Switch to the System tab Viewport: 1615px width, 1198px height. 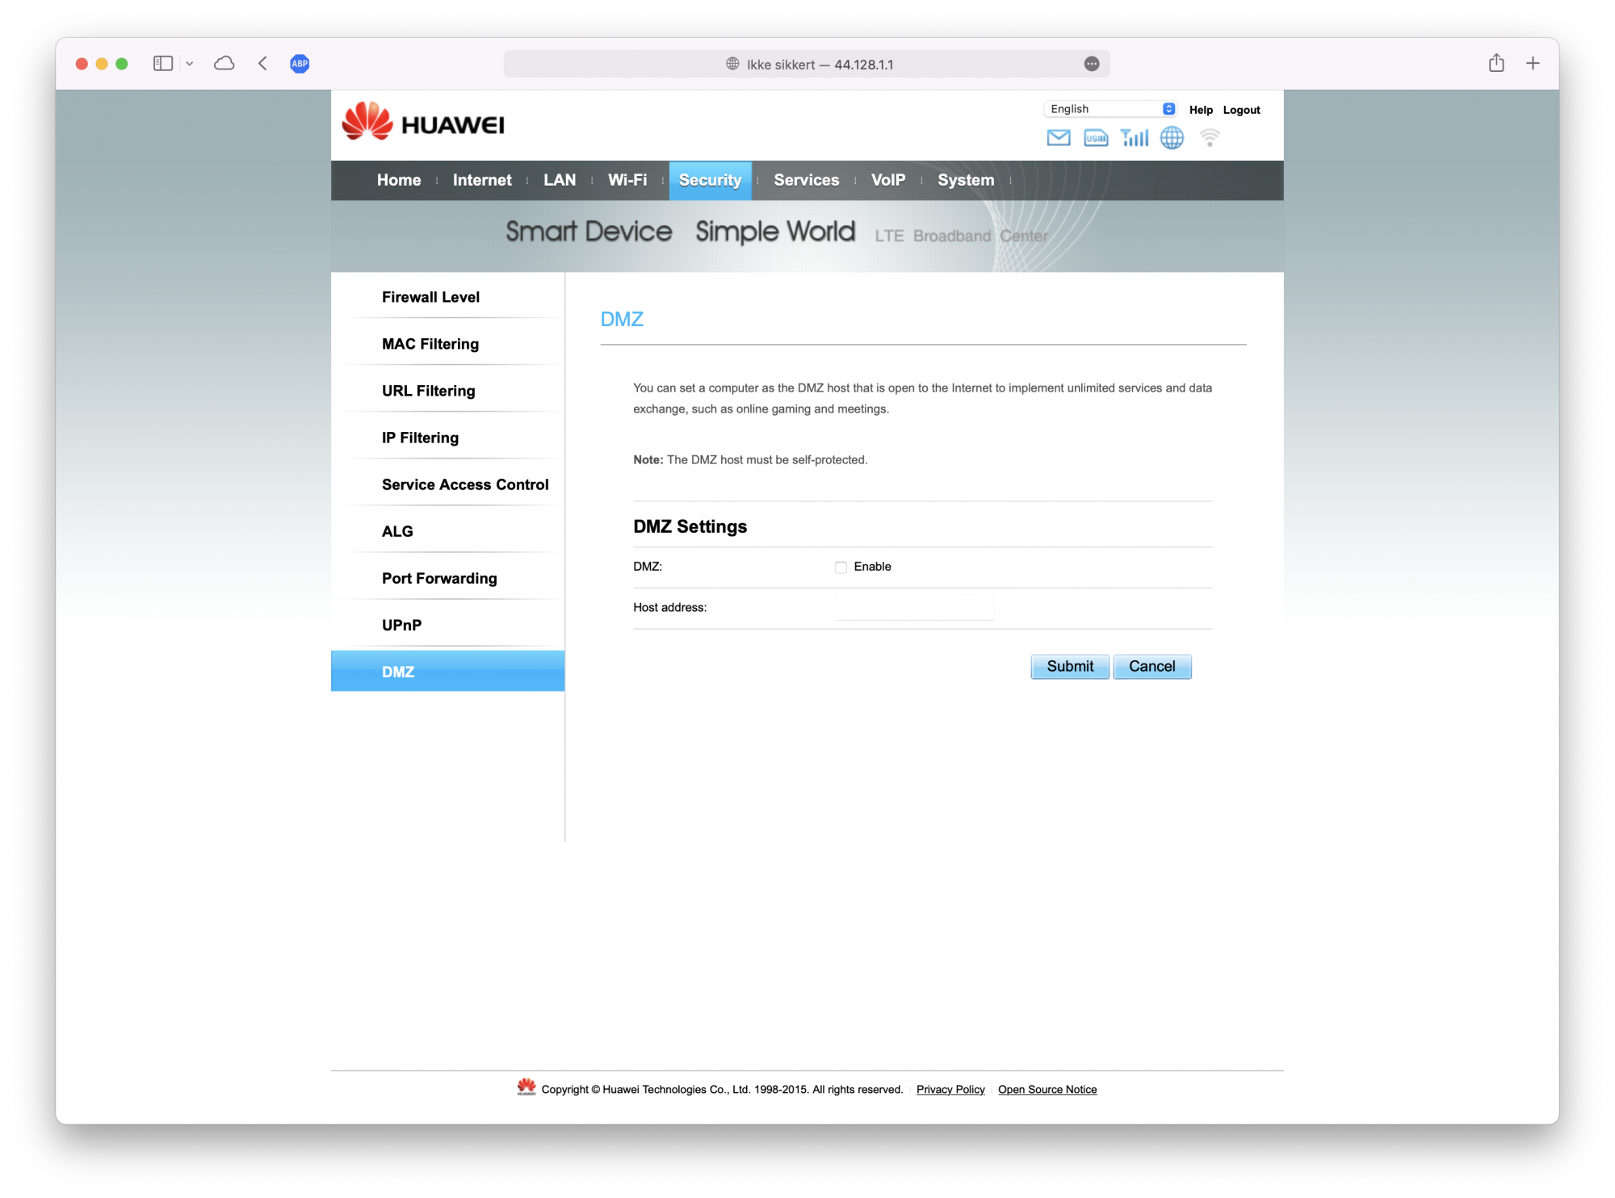coord(965,180)
